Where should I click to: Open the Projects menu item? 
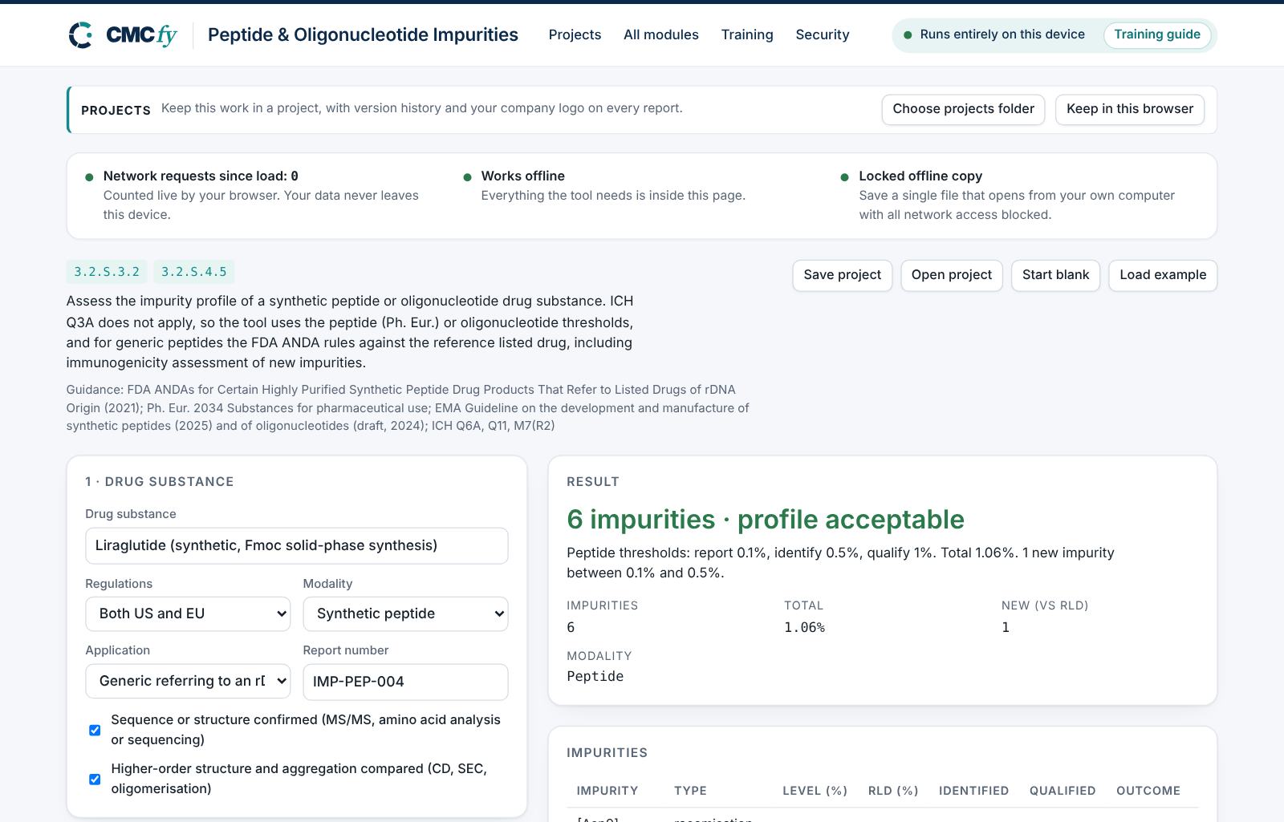(x=575, y=34)
